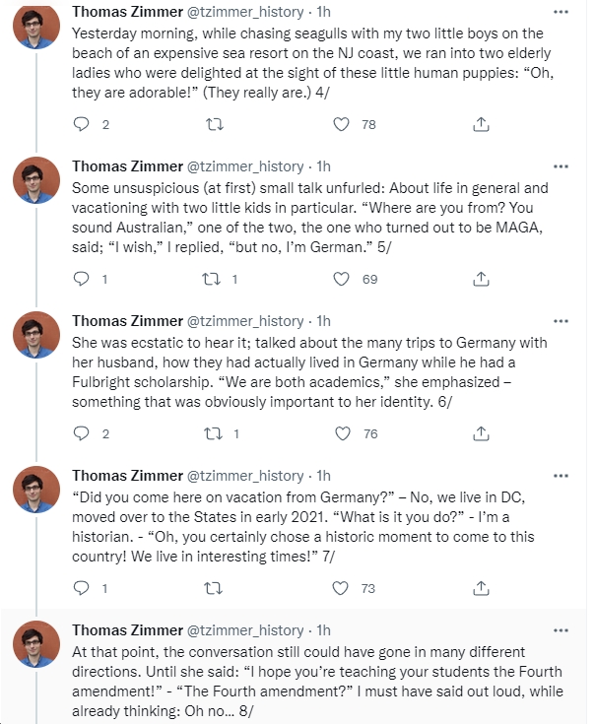Retweet the tweet ending with 4/
This screenshot has width=595, height=724.
point(214,124)
